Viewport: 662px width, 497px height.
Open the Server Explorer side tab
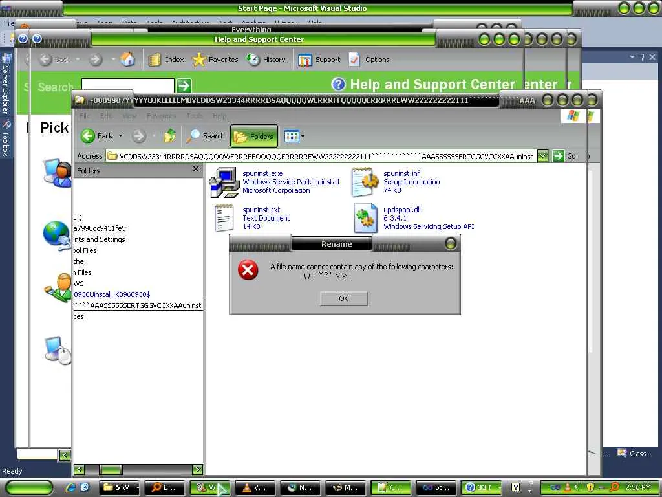6,85
